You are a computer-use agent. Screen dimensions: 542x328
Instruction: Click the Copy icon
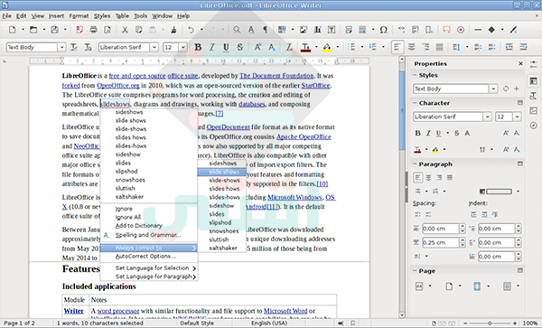[138, 30]
